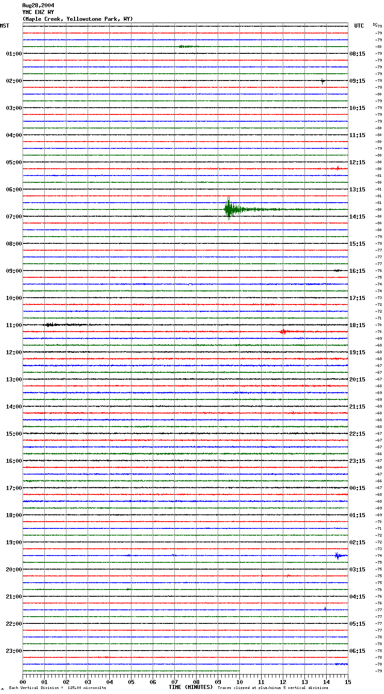Select the traces clipped footnote text
The height and width of the screenshot is (694, 384).
[x=273, y=688]
